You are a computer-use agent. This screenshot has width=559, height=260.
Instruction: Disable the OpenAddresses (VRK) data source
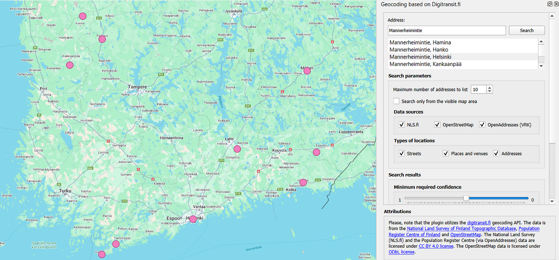482,124
